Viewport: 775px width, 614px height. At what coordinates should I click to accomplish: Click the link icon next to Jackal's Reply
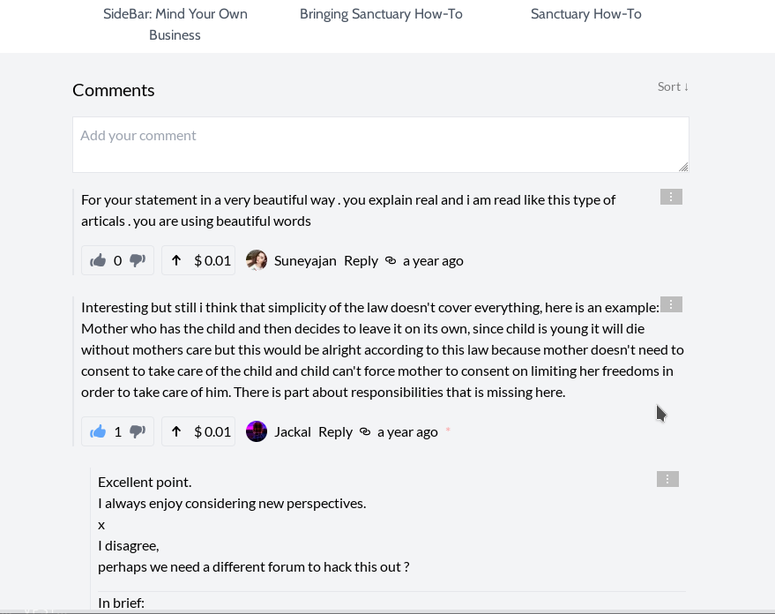(365, 431)
